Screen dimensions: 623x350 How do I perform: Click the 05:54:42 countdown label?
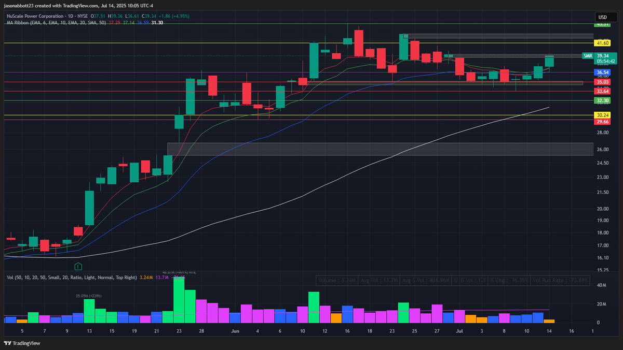[605, 61]
